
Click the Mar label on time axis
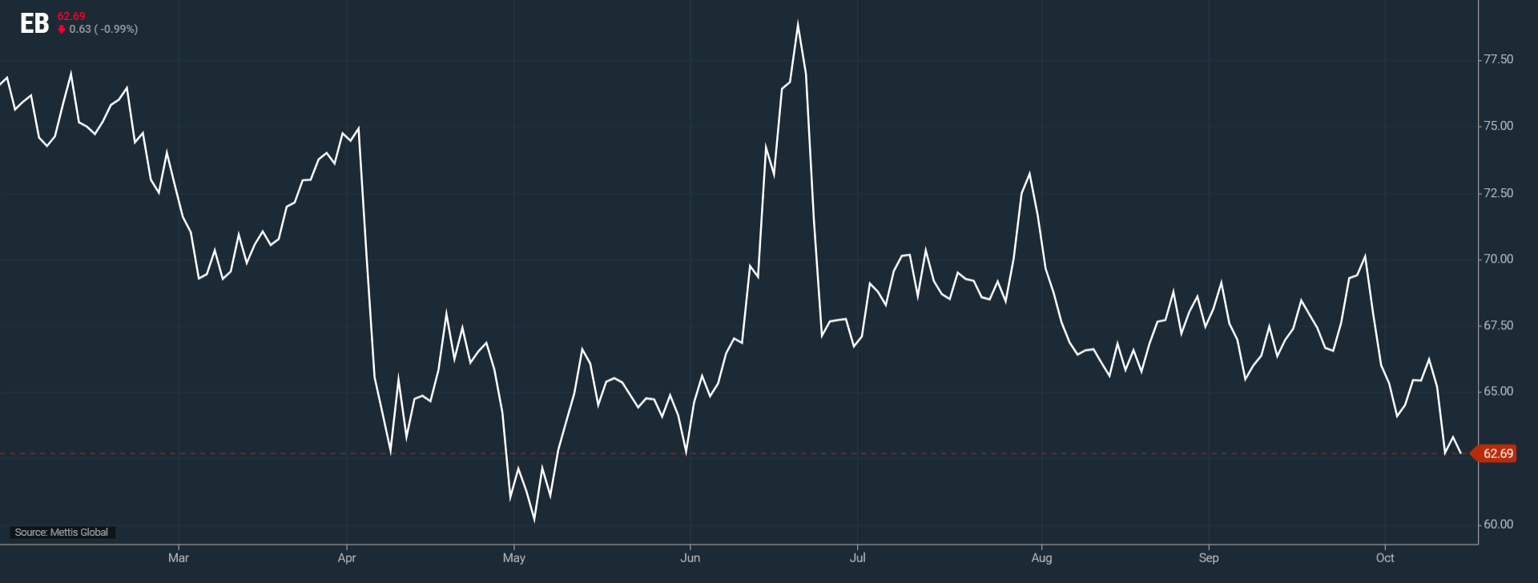click(x=179, y=558)
